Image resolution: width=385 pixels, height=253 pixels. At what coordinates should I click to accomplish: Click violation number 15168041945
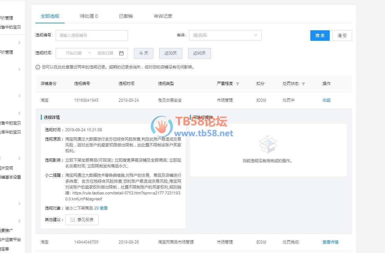(86, 100)
